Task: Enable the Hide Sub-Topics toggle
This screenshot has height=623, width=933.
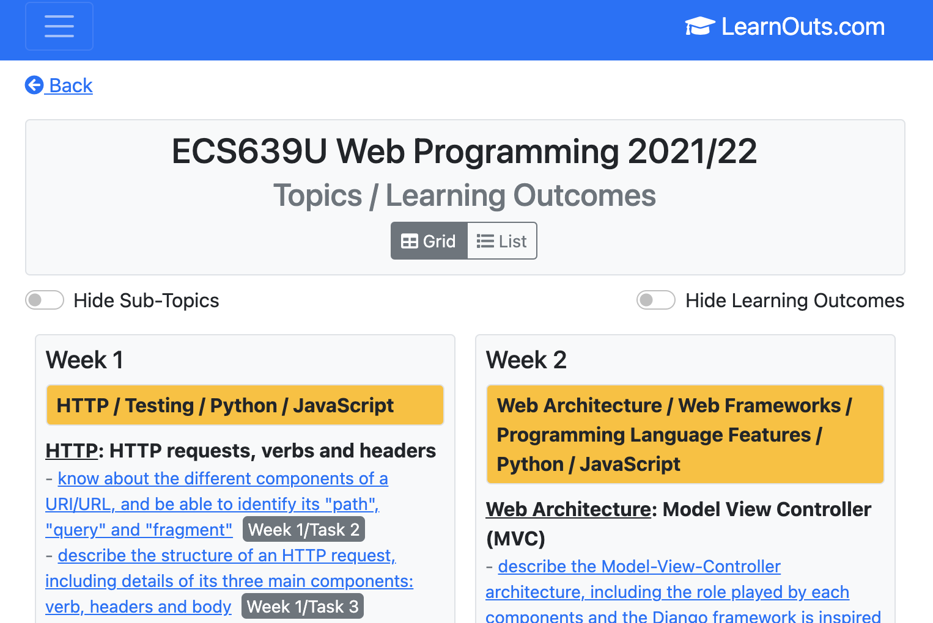Action: point(44,300)
